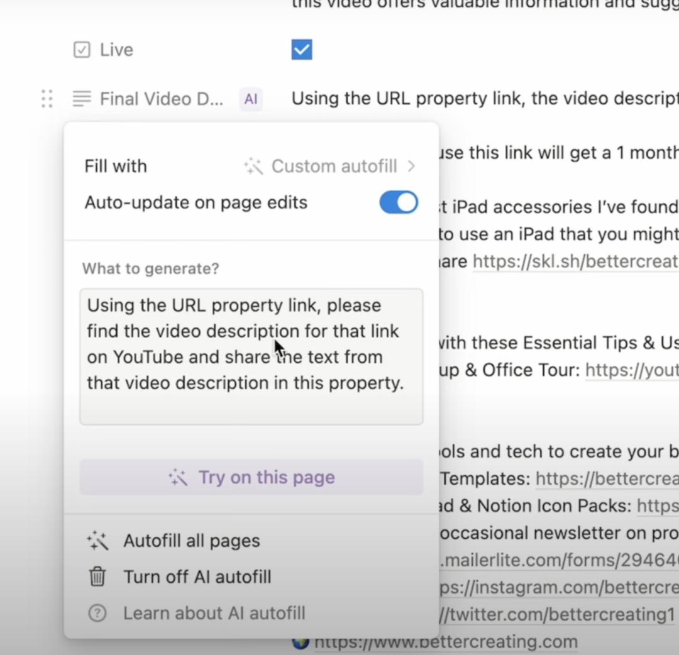Open the Custom autofill dropdown
Image resolution: width=679 pixels, height=655 pixels.
coord(334,166)
